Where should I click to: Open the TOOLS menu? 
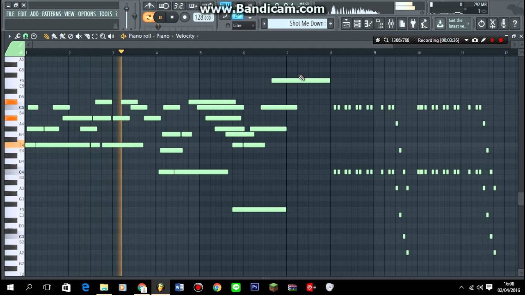(x=105, y=14)
